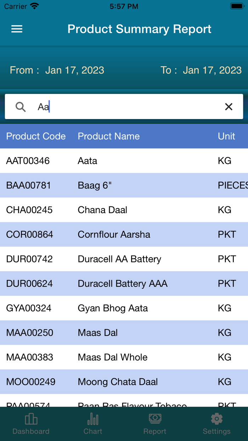The width and height of the screenshot is (248, 441).
Task: Switch to the Chart tab
Action: [x=93, y=424]
